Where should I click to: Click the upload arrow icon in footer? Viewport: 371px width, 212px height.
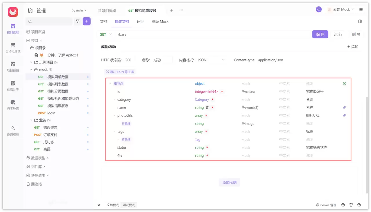pos(343,205)
